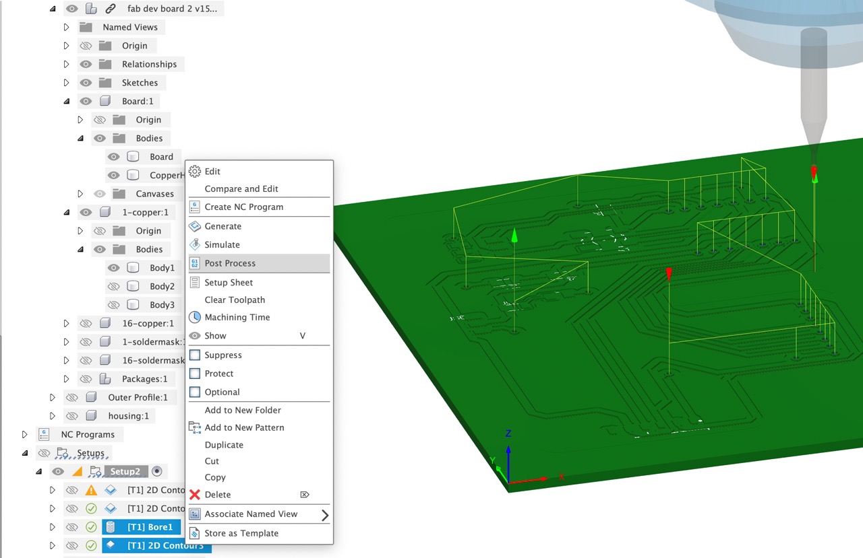Image resolution: width=863 pixels, height=558 pixels.
Task: Click the Machining Time clock icon
Action: point(195,317)
